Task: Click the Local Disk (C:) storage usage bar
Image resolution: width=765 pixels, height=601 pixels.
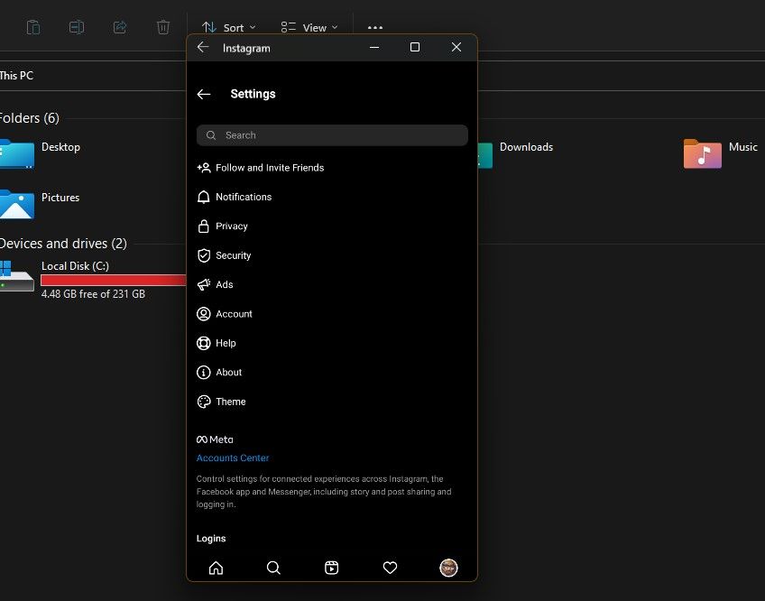Action: [114, 281]
